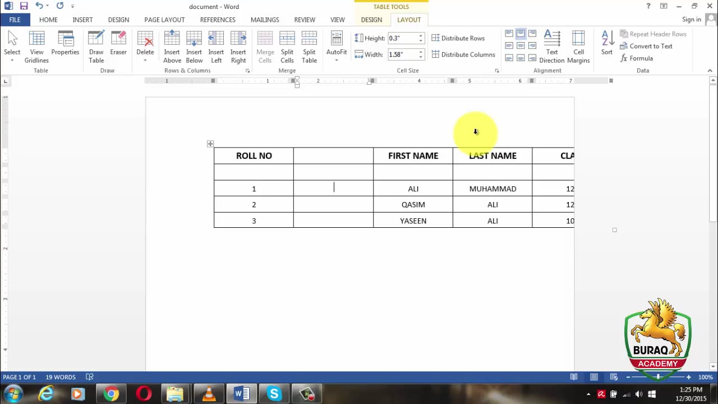Screen dimensions: 718x404
Task: Open Chrome from the taskbar
Action: 111,394
